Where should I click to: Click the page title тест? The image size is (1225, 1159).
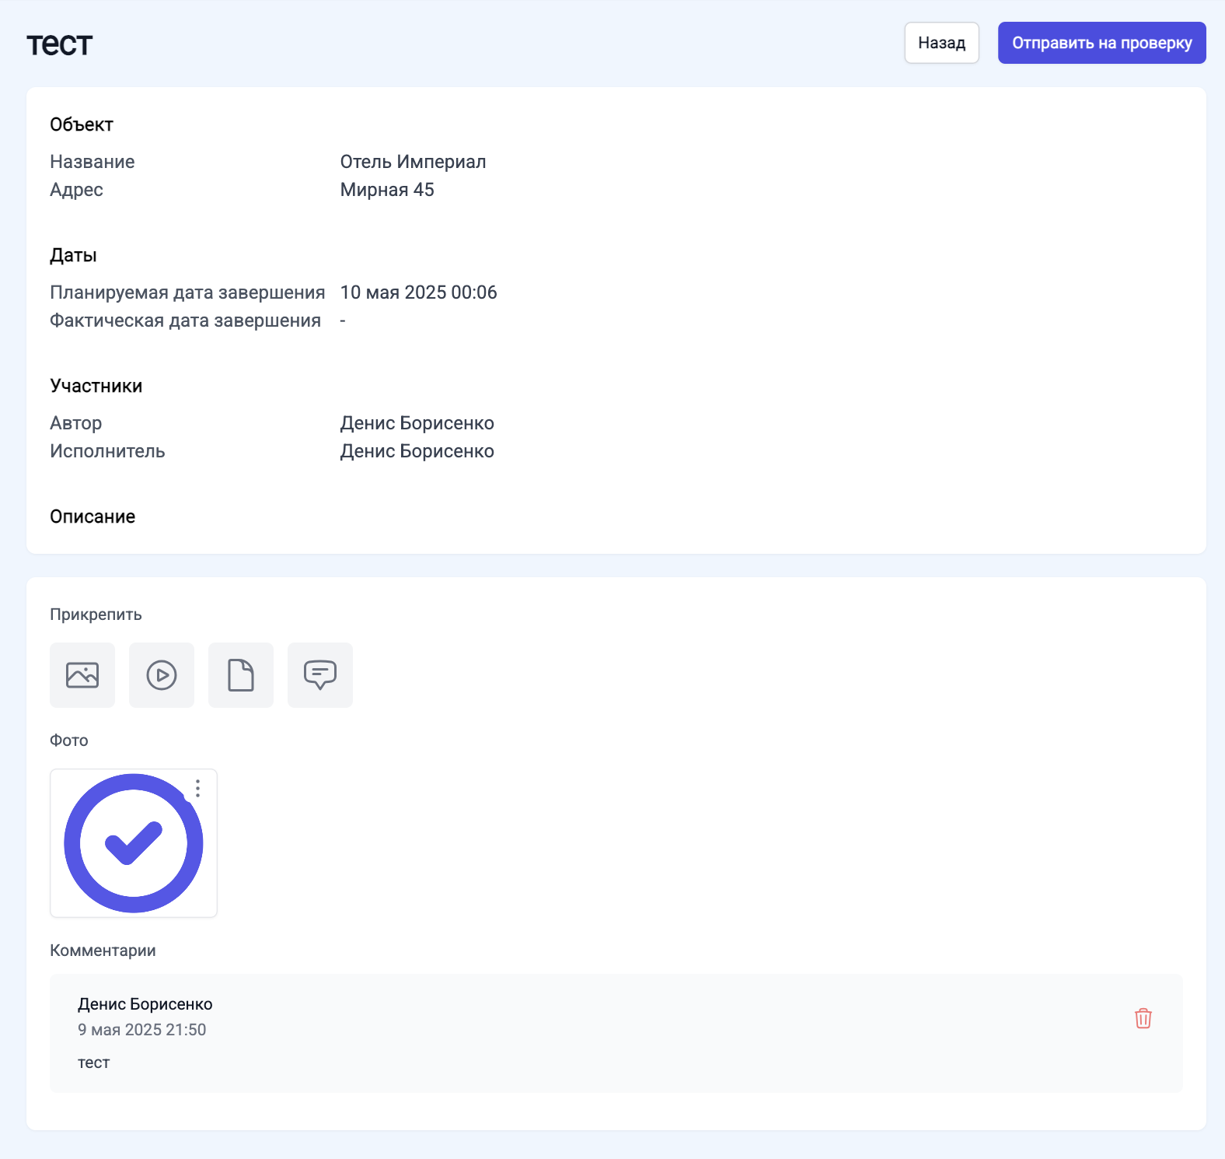(x=60, y=45)
